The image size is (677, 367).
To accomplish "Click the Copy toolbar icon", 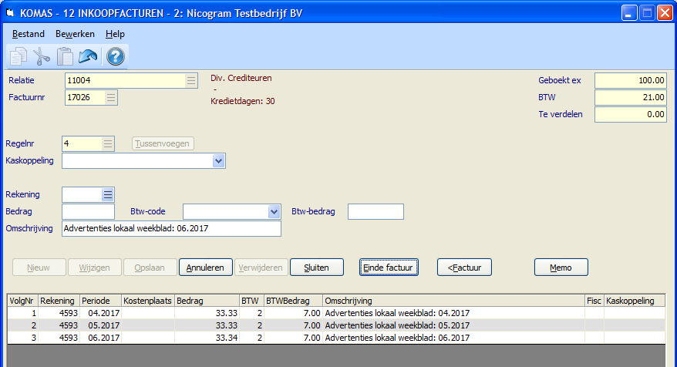I will [19, 56].
